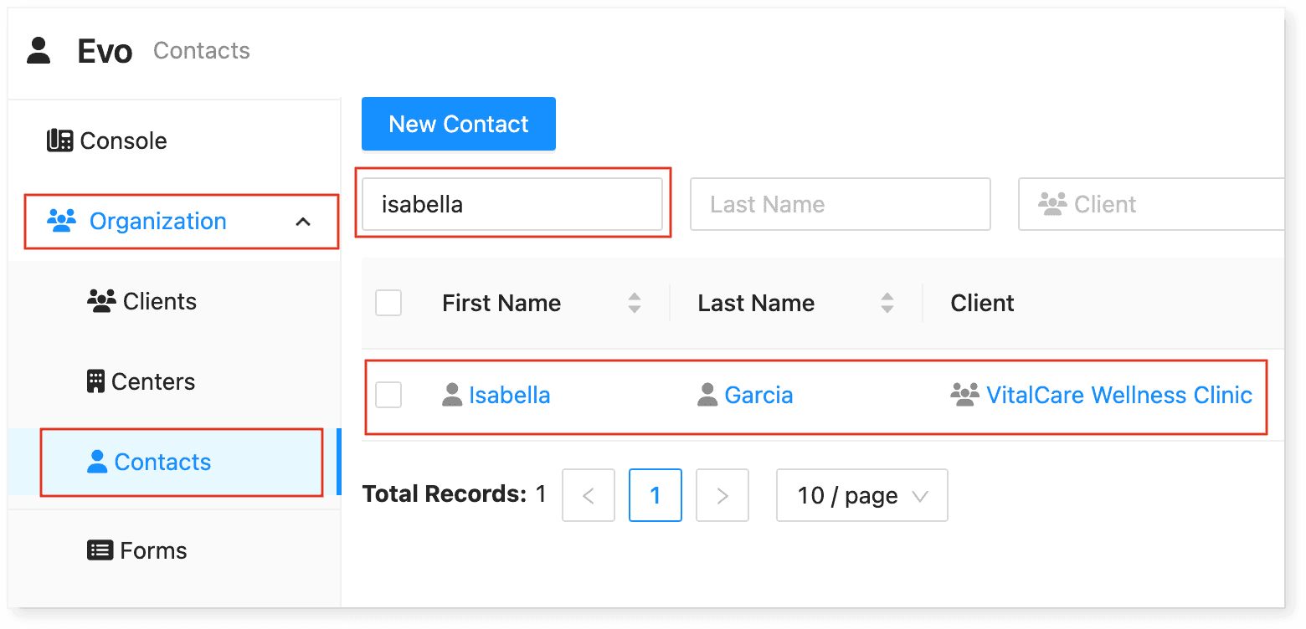Click group icon beside VitalCare Wellness Clinic

965,395
